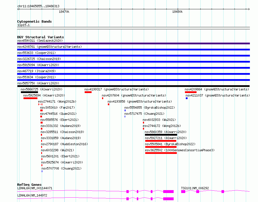Click the 18480k ruler tick label
Screen dimensions: 258x202
(x=177, y=12)
